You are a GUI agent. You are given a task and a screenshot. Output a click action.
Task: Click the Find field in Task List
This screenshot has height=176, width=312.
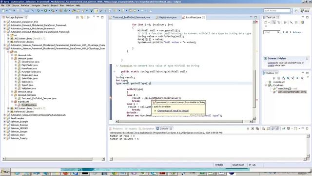272,32
